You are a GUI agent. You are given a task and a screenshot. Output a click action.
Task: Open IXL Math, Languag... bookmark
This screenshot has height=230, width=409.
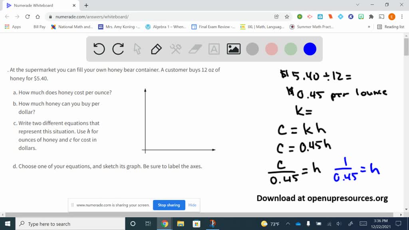262,27
